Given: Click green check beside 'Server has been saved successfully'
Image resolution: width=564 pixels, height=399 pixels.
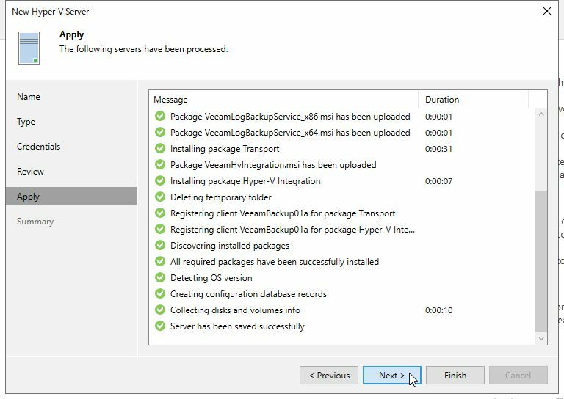Looking at the screenshot, I should point(160,326).
